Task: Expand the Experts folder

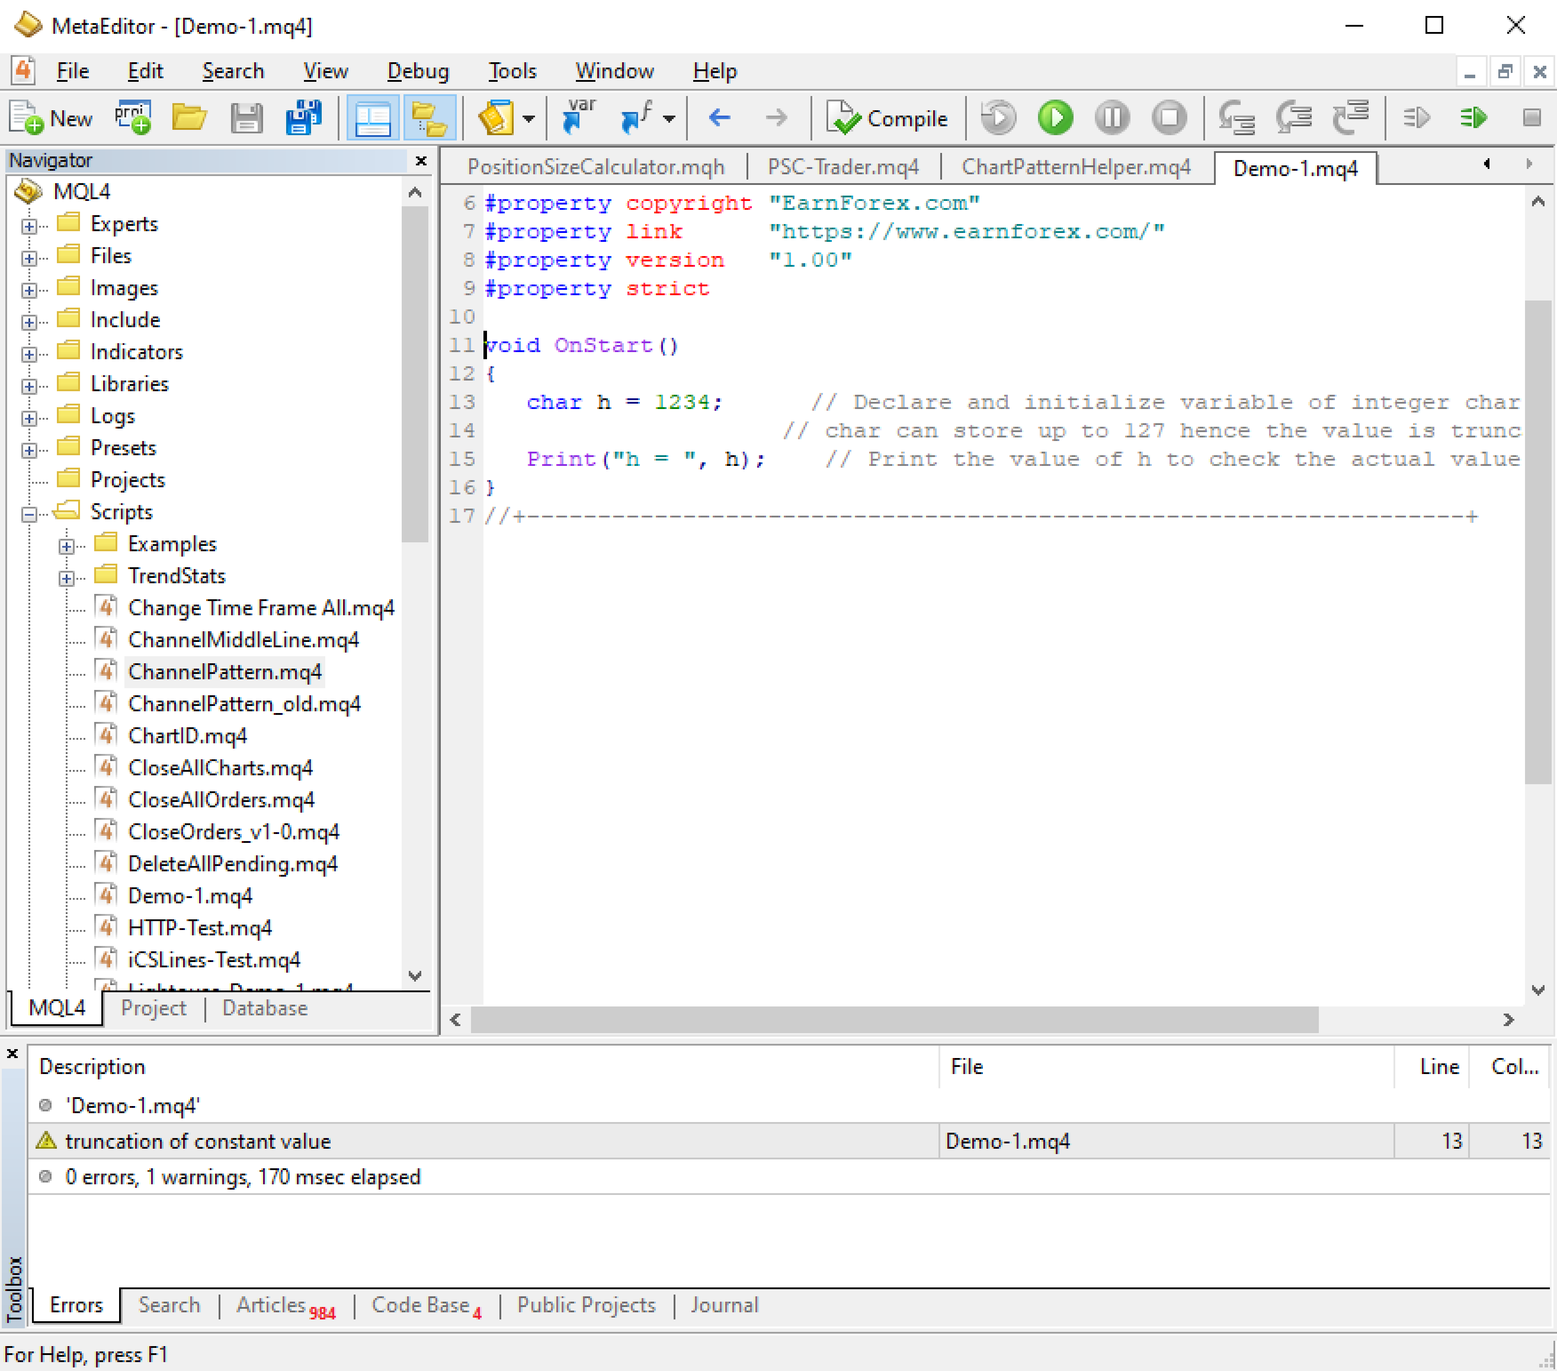Action: [x=29, y=225]
